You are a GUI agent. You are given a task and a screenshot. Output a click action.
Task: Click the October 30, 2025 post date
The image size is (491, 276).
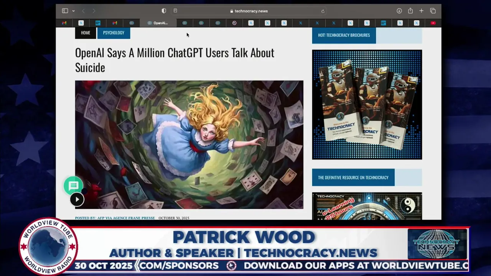174,218
